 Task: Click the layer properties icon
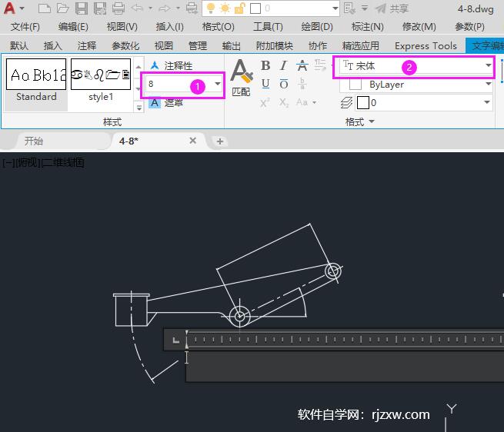(349, 8)
